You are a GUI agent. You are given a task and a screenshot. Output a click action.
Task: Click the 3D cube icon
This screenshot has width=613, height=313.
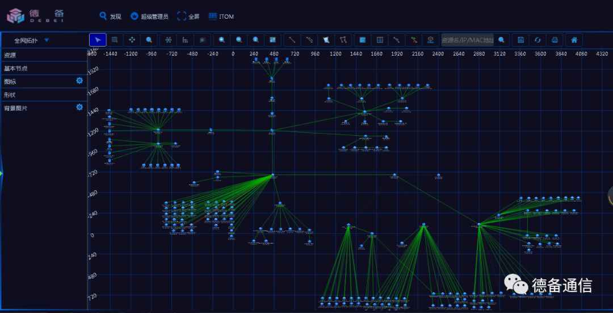[430, 40]
